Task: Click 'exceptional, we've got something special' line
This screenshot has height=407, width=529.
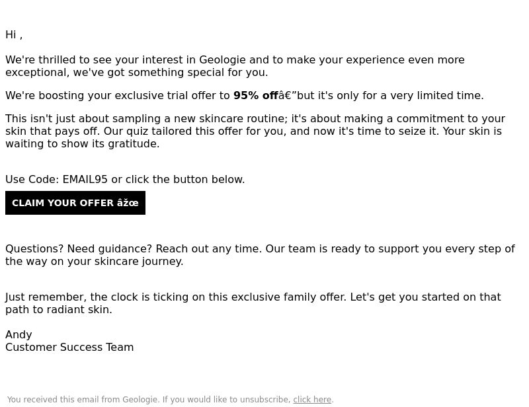Action: pos(137,73)
